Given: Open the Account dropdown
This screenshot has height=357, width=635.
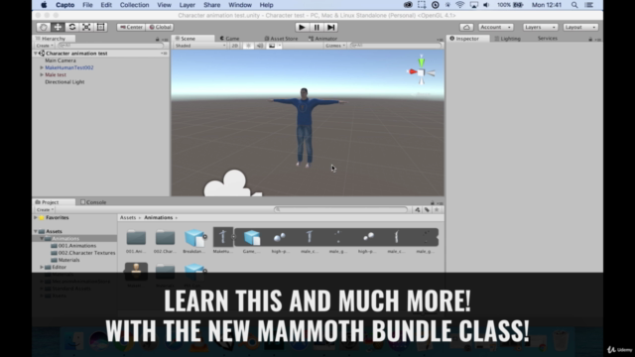Looking at the screenshot, I should [496, 27].
